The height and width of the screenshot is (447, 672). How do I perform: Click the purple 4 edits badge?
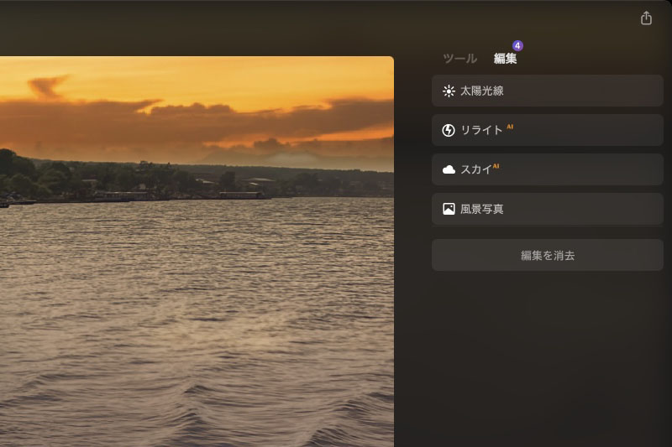[x=517, y=46]
